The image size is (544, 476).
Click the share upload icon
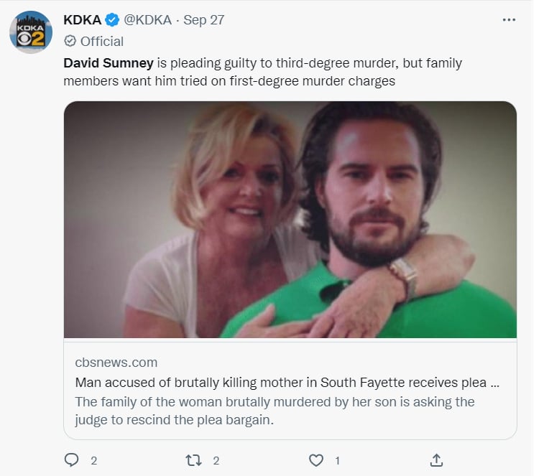[436, 460]
